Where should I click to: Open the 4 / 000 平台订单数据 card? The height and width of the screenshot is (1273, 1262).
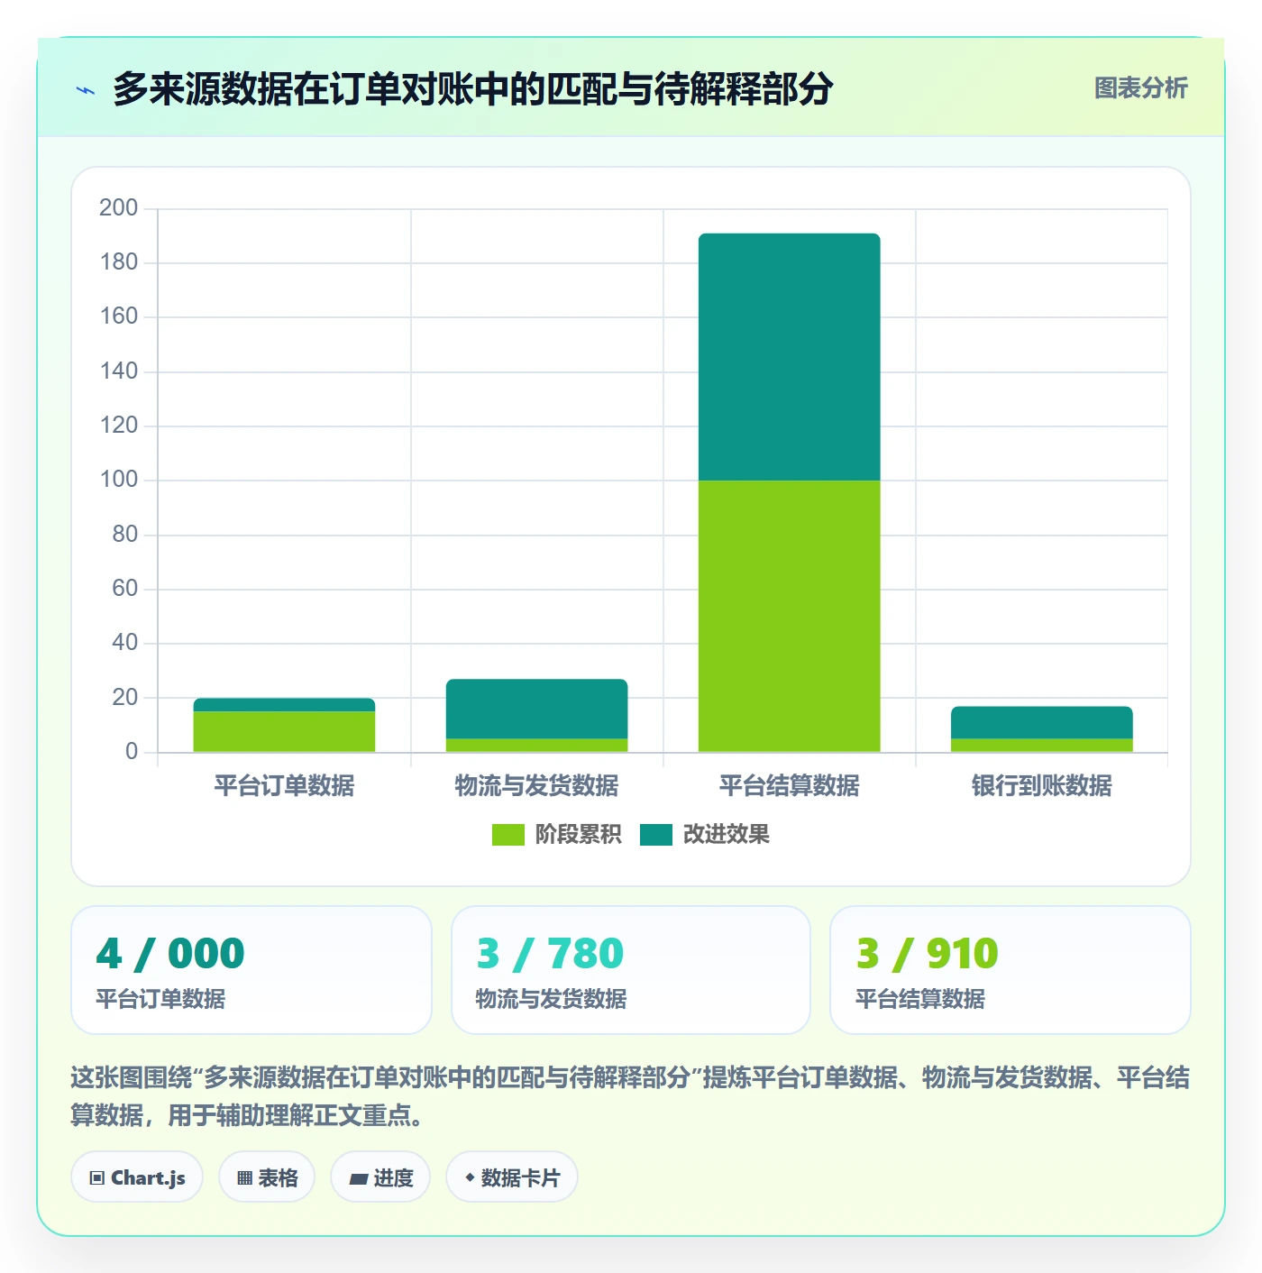251,970
